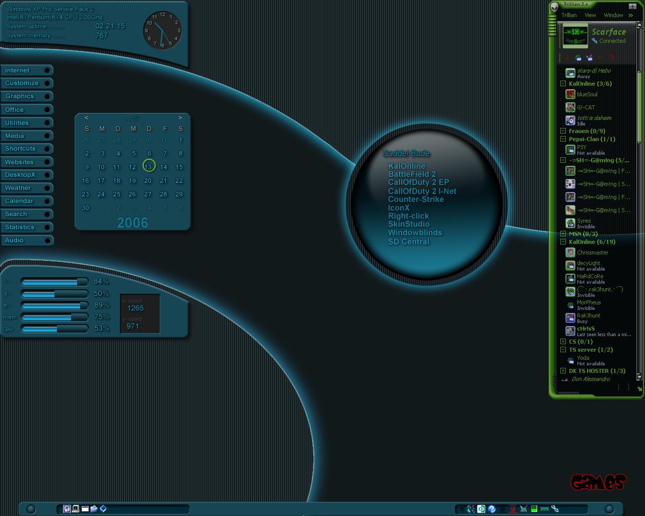Collapse the Pepsi-Clan (1/1) group
This screenshot has width=645, height=516.
[x=563, y=139]
